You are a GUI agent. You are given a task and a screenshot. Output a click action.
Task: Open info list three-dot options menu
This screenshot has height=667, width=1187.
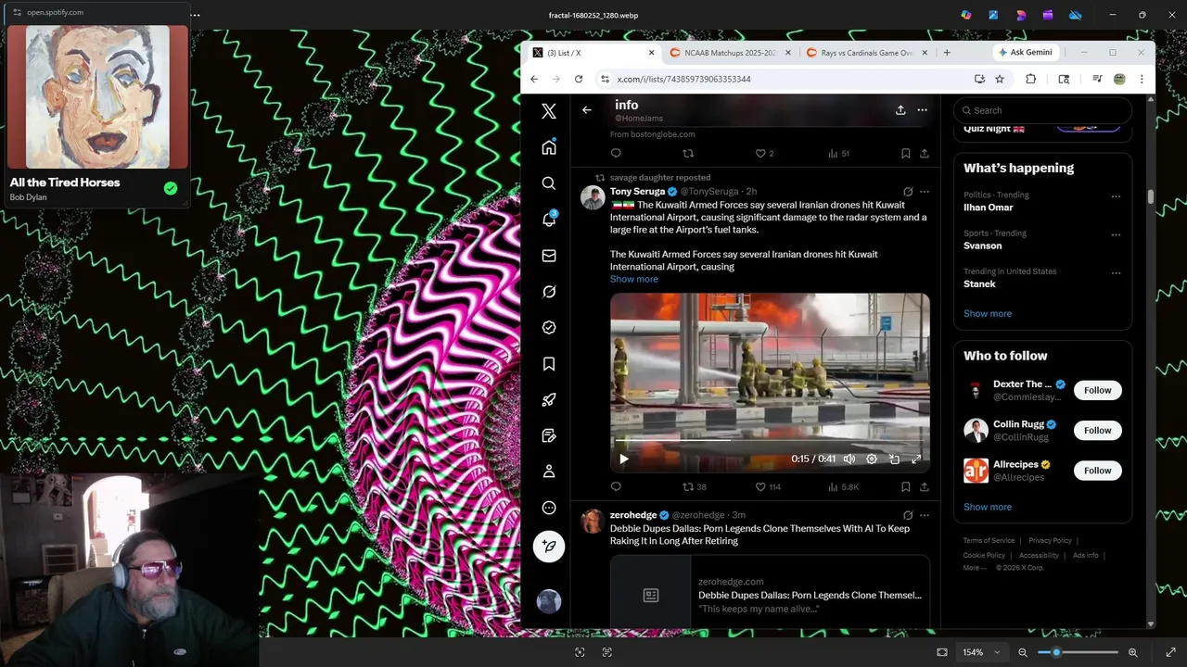[922, 109]
